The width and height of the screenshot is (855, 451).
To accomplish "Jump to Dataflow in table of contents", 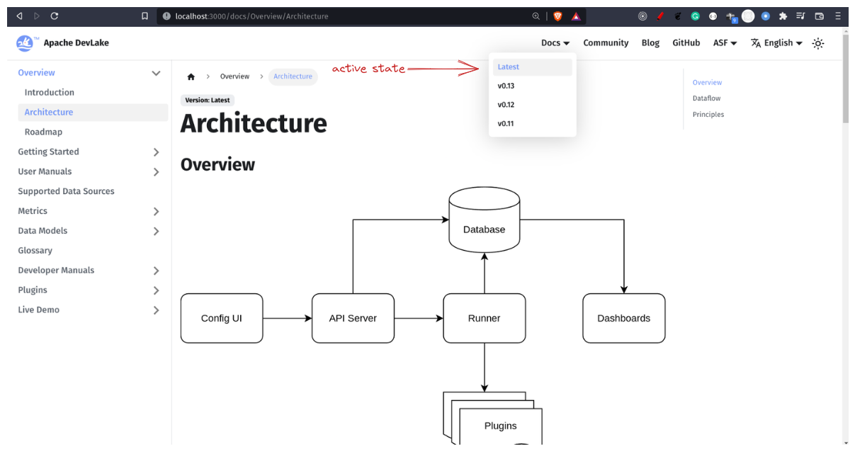I will tap(706, 98).
